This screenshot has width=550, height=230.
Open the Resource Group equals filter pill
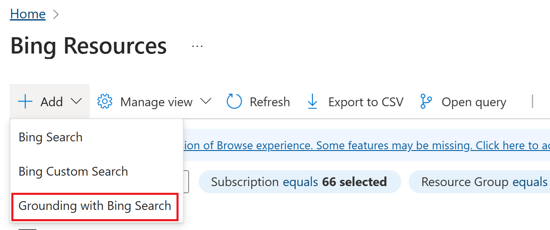pyautogui.click(x=479, y=182)
